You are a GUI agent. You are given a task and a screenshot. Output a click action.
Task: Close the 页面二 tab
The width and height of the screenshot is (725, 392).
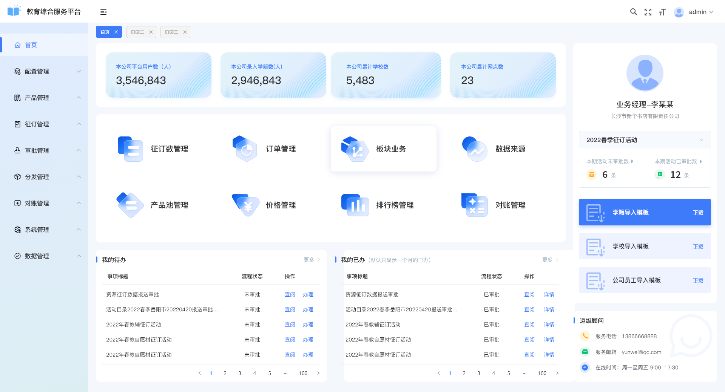(x=151, y=32)
